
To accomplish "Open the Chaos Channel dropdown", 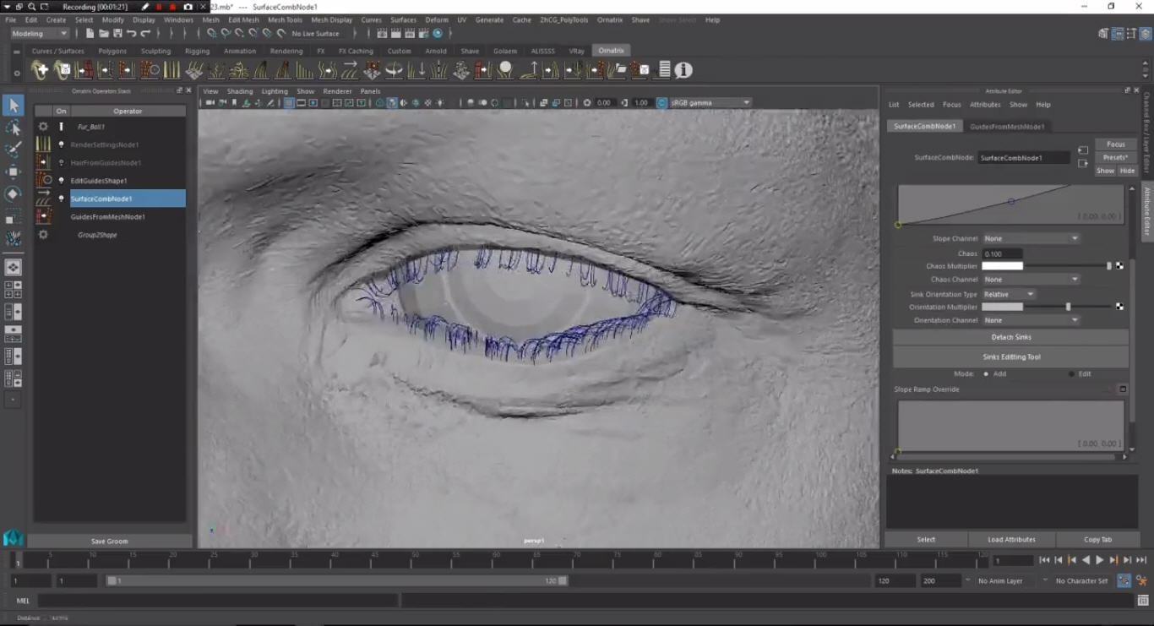I will pyautogui.click(x=1031, y=279).
